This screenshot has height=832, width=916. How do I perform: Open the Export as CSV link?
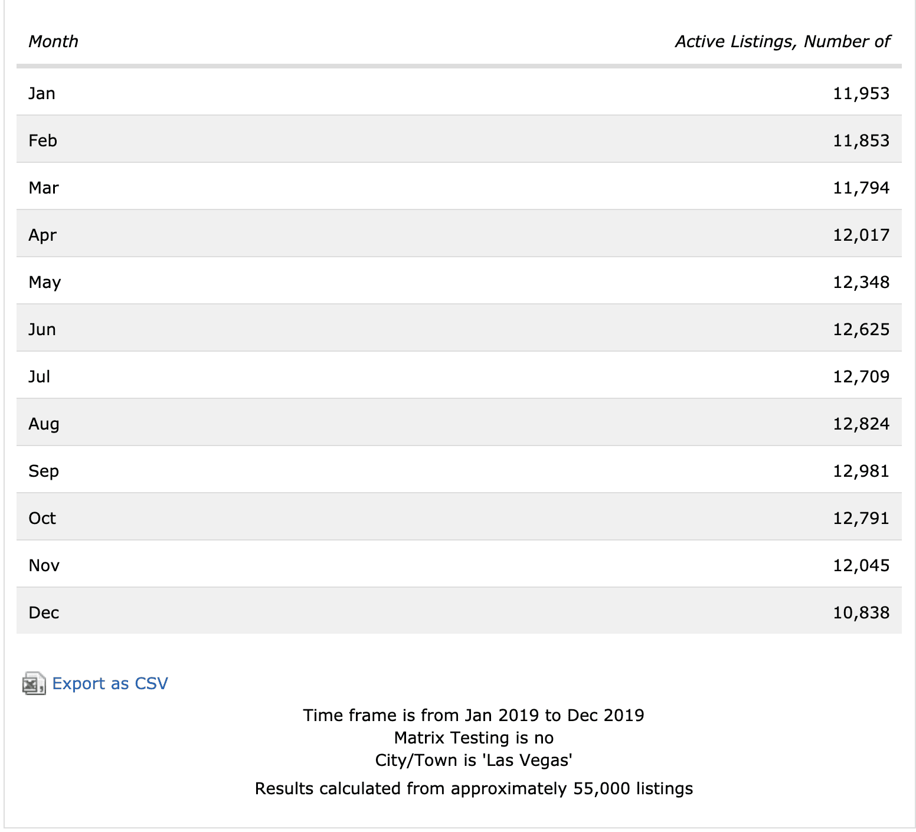click(x=110, y=683)
